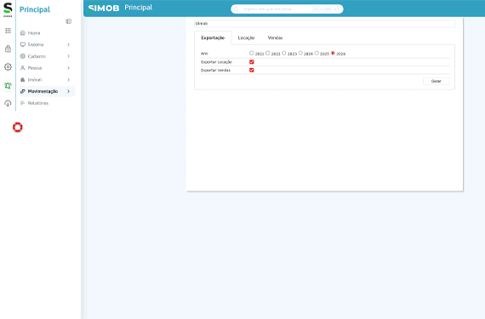The height and width of the screenshot is (319, 485).
Task: Switch to Exportação tab
Action: coord(213,37)
